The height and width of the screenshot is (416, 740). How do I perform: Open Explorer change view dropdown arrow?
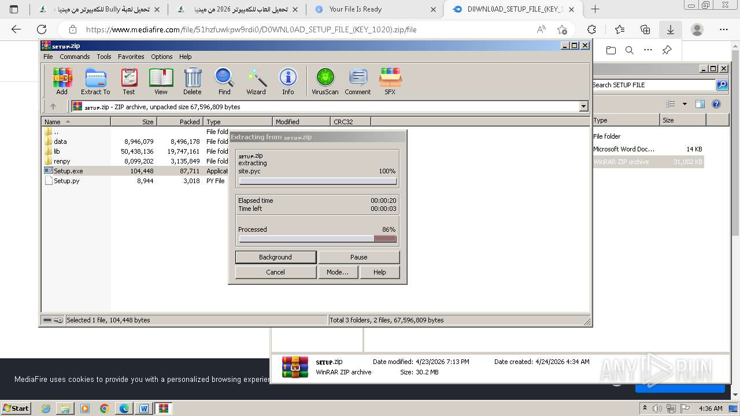[684, 104]
